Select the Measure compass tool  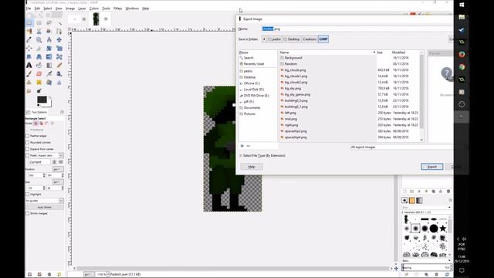pyautogui.click(x=49, y=39)
